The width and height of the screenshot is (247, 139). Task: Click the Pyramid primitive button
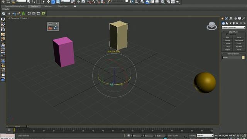click(239, 47)
